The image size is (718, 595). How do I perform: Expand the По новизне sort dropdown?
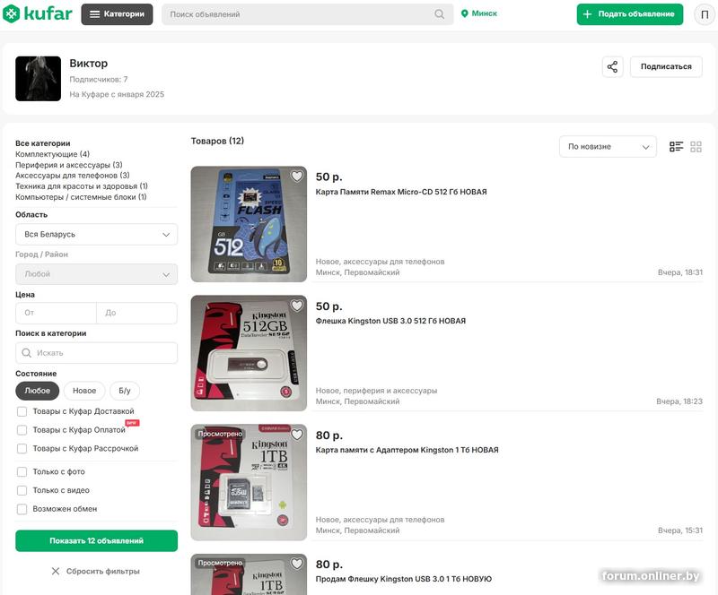607,147
